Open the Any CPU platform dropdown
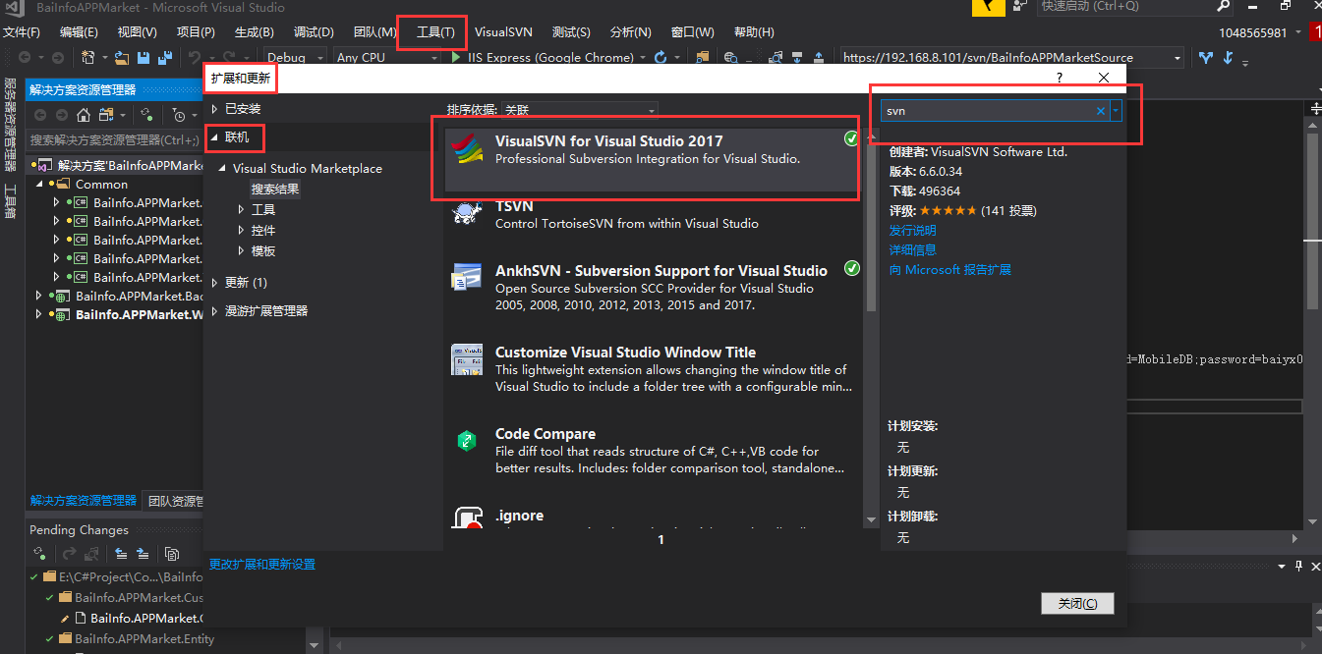1322x654 pixels. pos(432,58)
